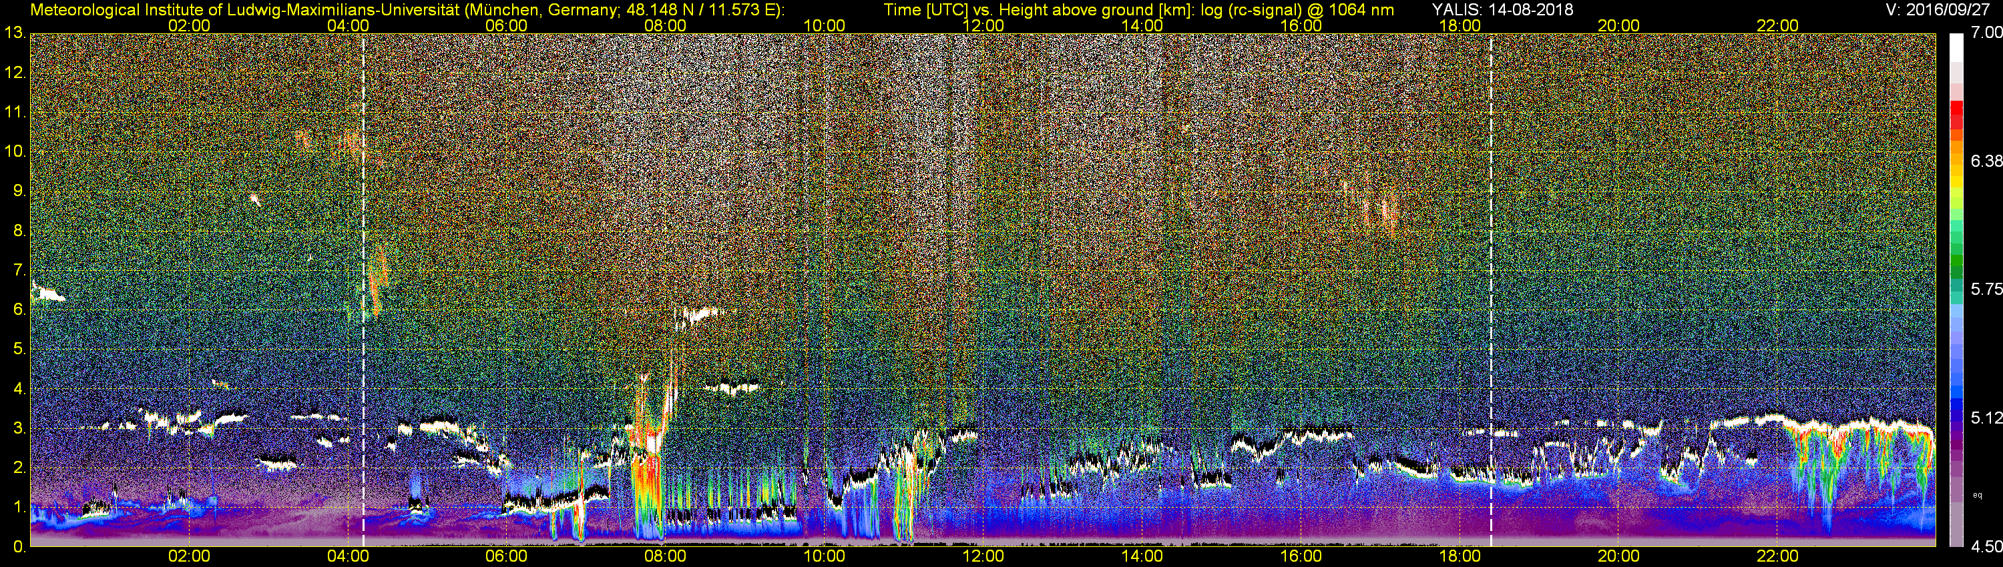Select the 5.12 value on the color scale
The width and height of the screenshot is (2003, 567).
(1987, 418)
